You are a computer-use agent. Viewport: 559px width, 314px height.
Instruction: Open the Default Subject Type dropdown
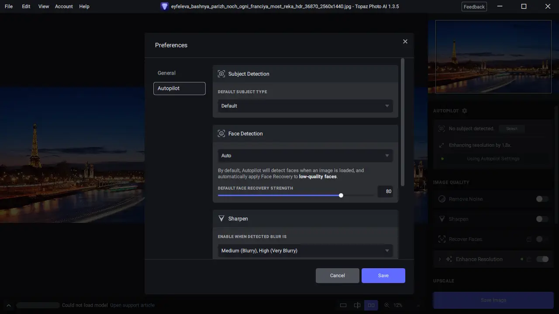pos(305,106)
